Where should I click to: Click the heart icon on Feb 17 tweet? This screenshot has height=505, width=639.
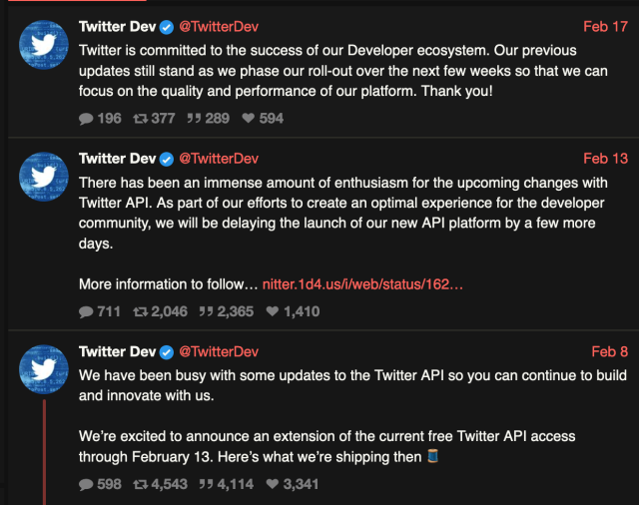[x=248, y=118]
